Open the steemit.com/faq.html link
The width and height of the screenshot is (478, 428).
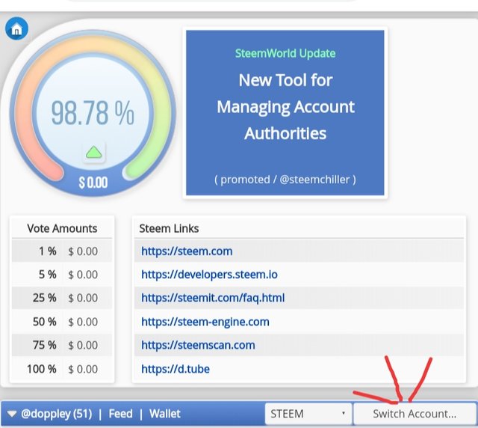tap(213, 298)
